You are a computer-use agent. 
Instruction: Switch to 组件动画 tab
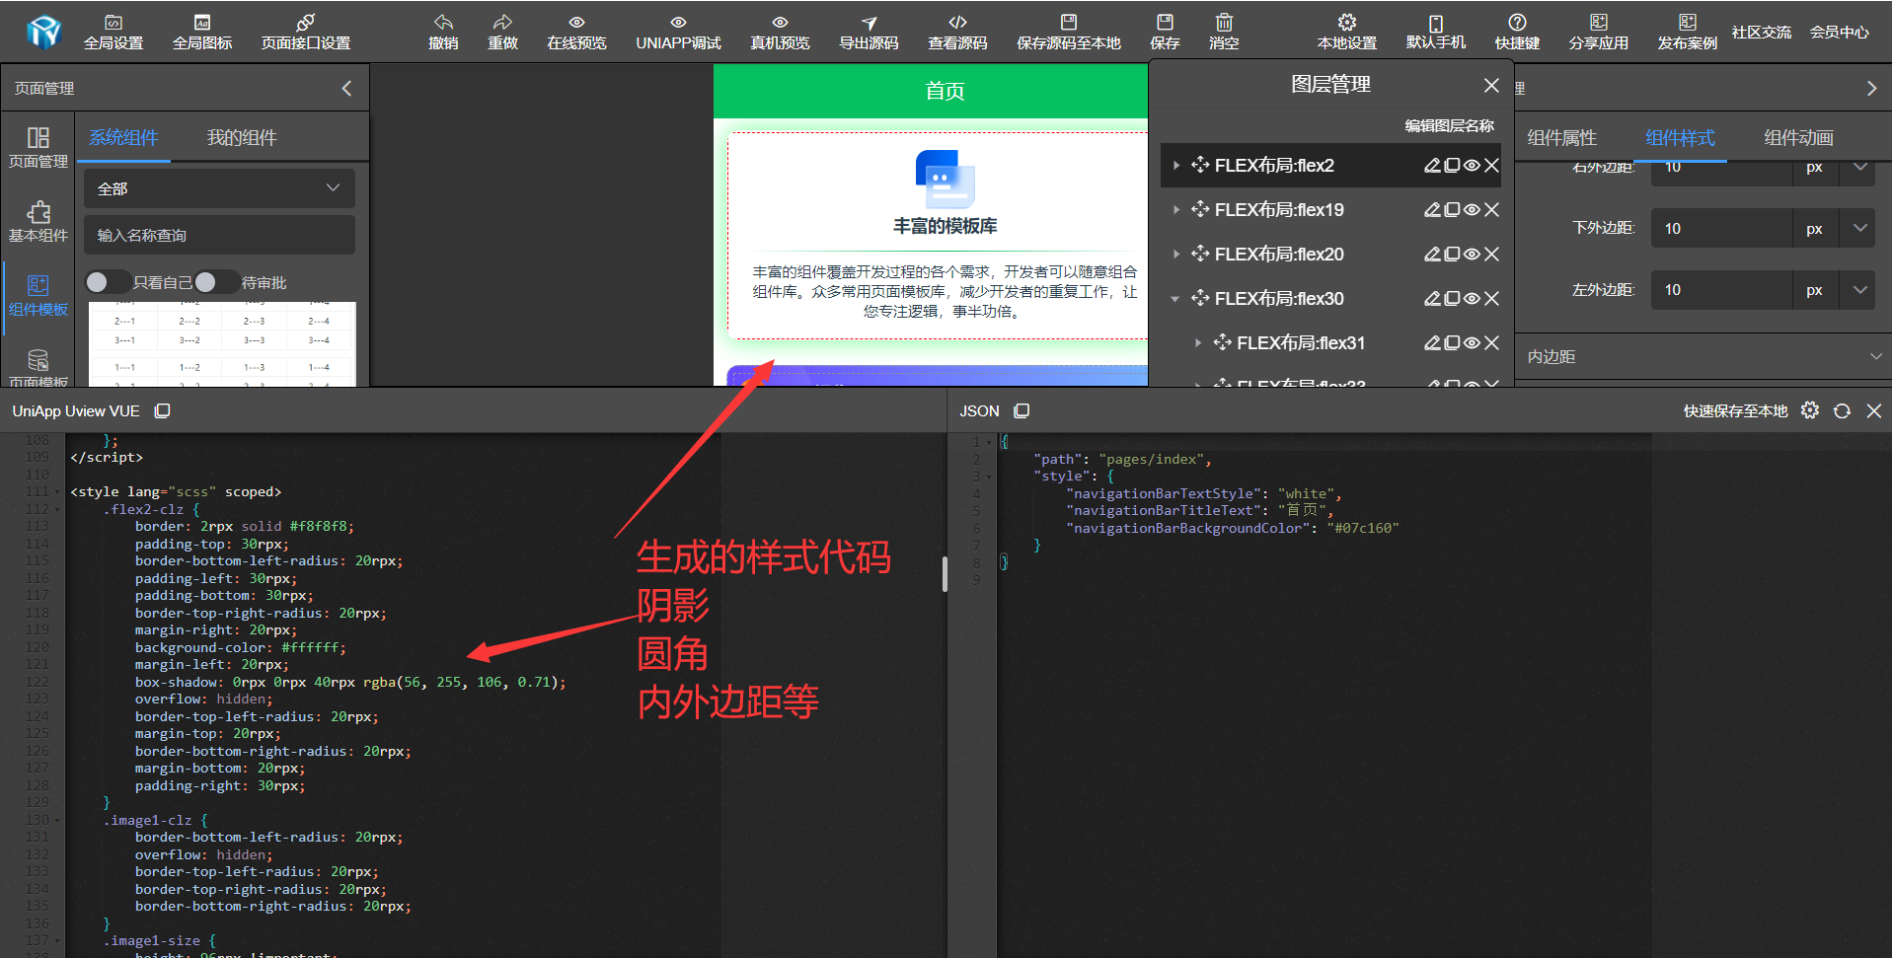click(1799, 138)
